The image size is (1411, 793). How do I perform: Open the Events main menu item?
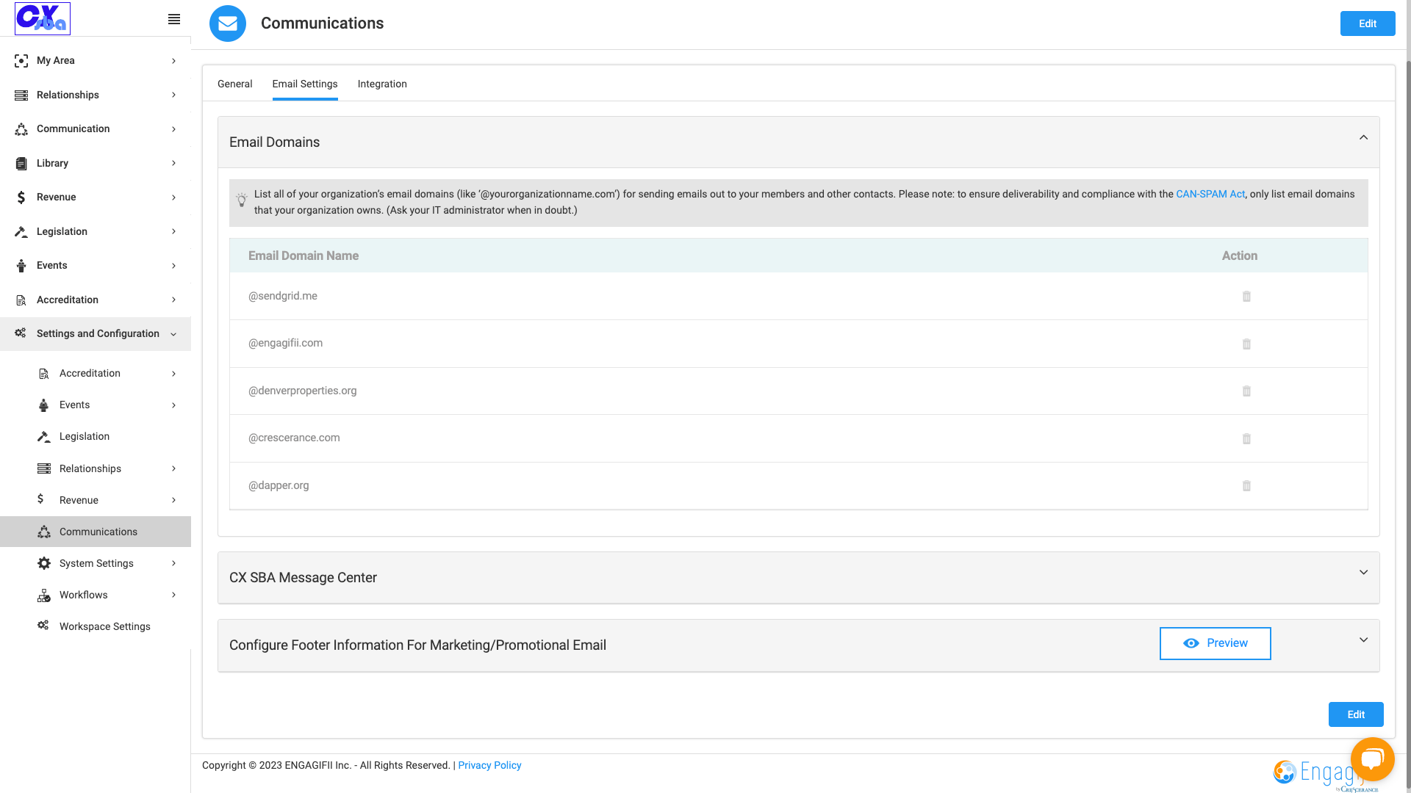pos(96,266)
